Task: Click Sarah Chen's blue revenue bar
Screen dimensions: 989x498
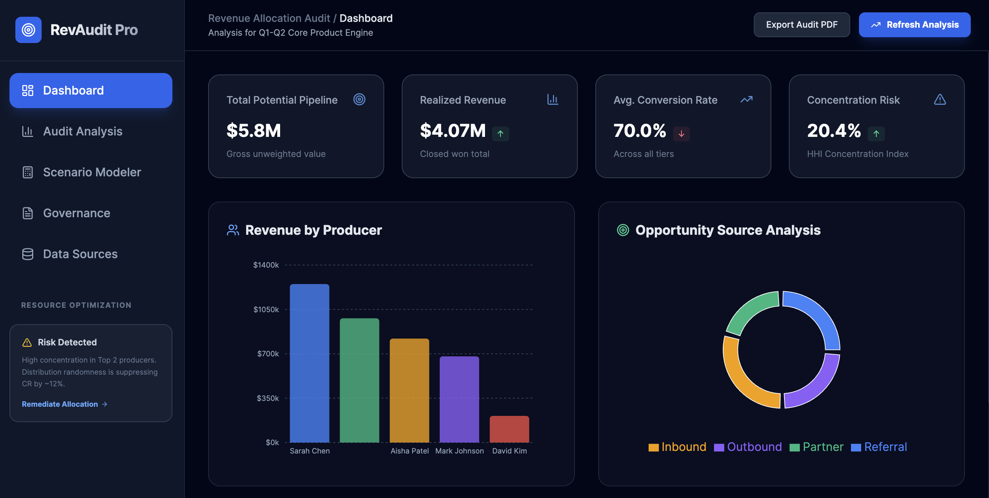Action: tap(309, 363)
